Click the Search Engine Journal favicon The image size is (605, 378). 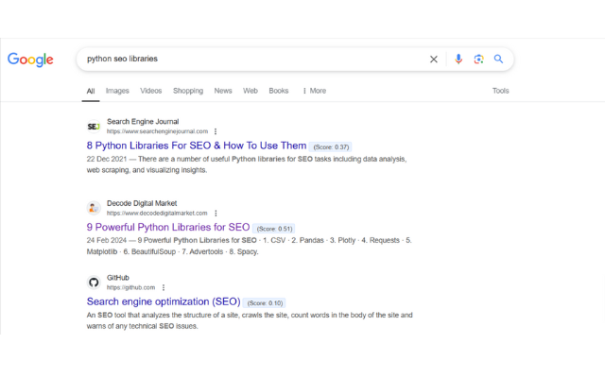coord(94,126)
